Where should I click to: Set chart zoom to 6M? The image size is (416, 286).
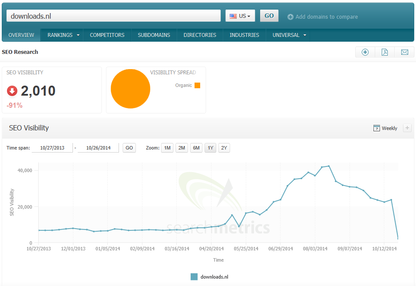tap(196, 148)
